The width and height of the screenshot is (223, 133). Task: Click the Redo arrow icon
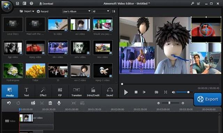click(x=18, y=103)
